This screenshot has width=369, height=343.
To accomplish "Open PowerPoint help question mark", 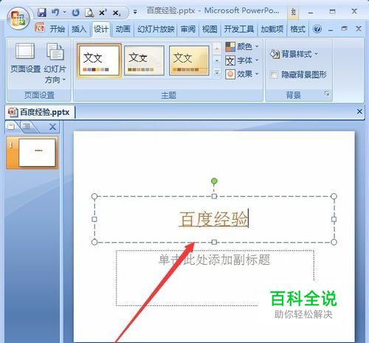I will 317,29.
